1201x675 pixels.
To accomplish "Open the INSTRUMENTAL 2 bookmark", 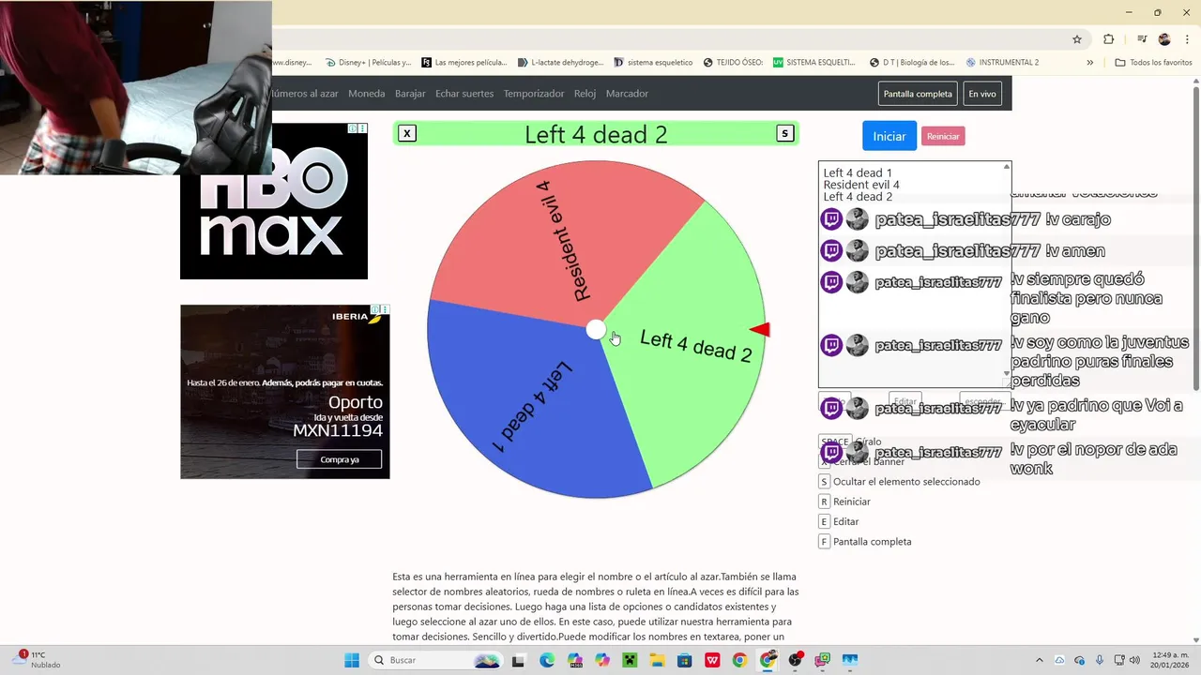I will 1003,63.
